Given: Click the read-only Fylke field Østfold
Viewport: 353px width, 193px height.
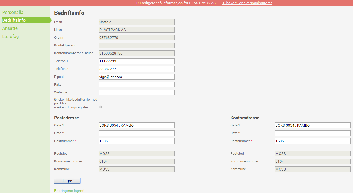Looking at the screenshot, I should 137,22.
